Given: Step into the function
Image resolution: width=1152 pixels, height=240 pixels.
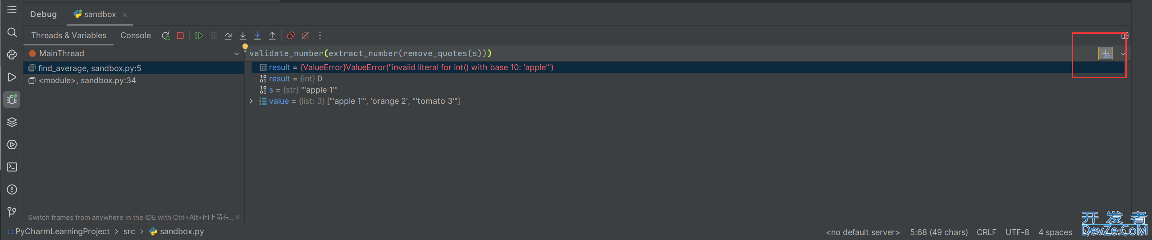Looking at the screenshot, I should (x=243, y=36).
